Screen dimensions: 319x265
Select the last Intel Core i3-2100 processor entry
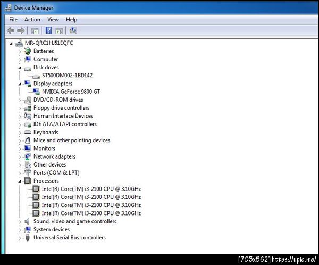pyautogui.click(x=91, y=213)
